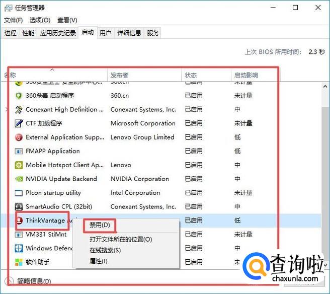The height and width of the screenshot is (294, 330).
Task: Select 打开文件所在的位置 in context menu
Action: [x=121, y=239]
